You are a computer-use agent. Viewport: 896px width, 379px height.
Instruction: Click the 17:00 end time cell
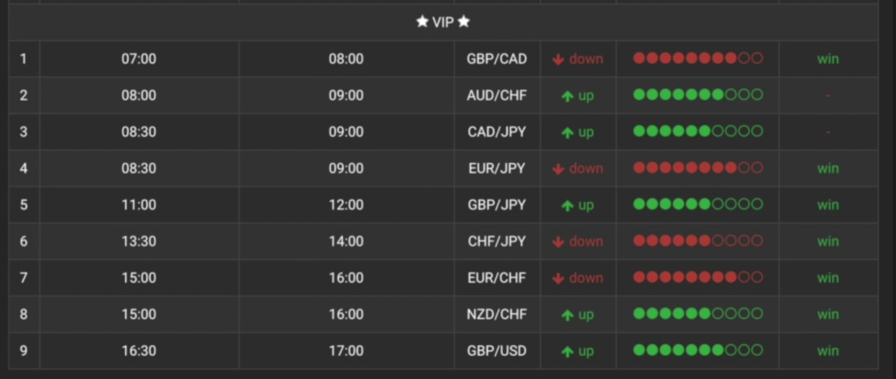(346, 351)
